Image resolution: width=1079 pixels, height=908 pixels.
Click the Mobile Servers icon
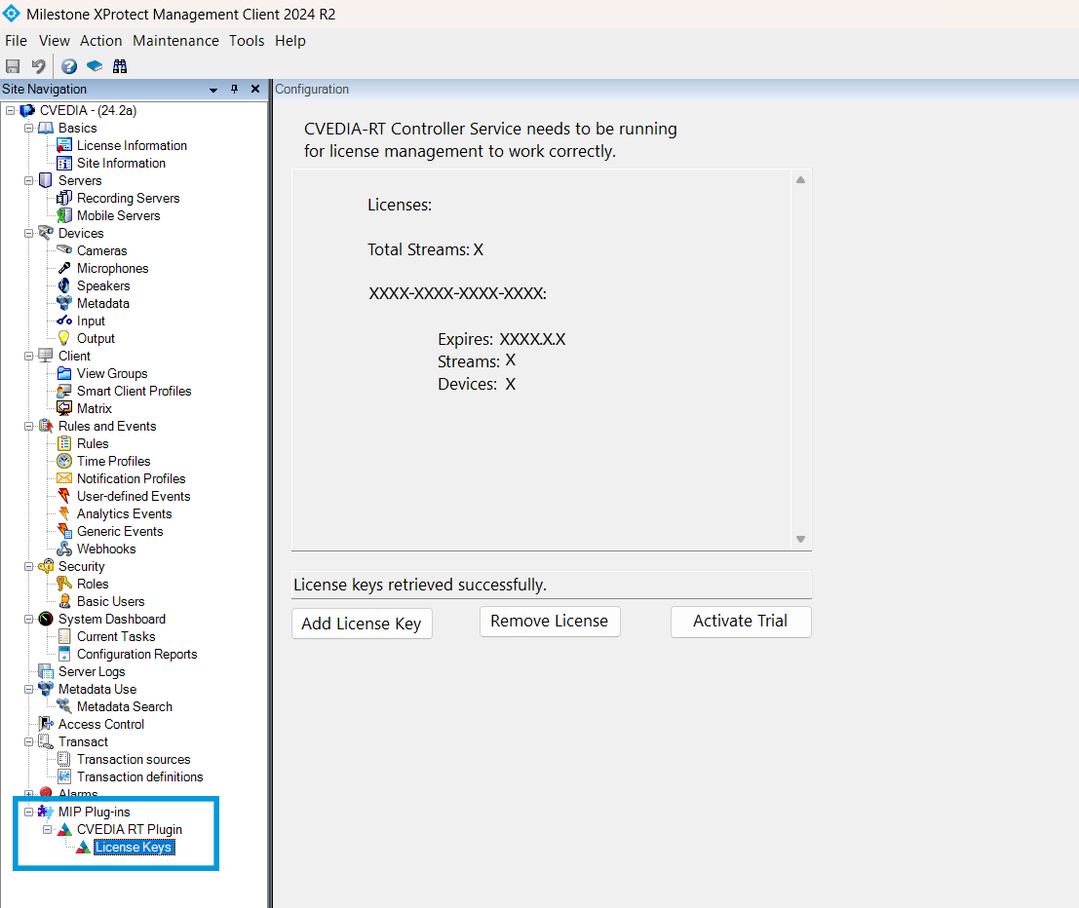click(64, 215)
